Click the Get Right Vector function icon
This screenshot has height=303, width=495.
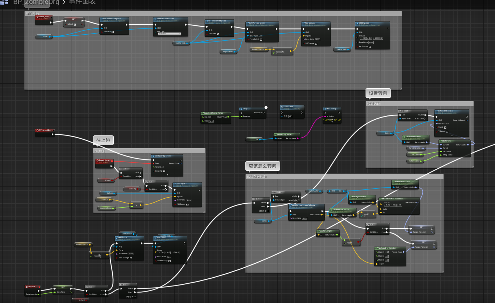tap(351, 197)
